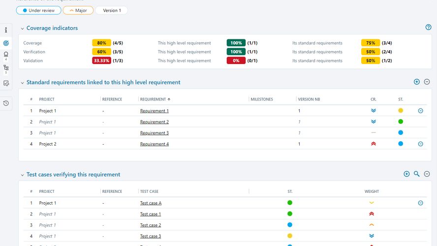This screenshot has width=437, height=246.
Task: Search test cases with magnifier icon
Action: pos(416,174)
